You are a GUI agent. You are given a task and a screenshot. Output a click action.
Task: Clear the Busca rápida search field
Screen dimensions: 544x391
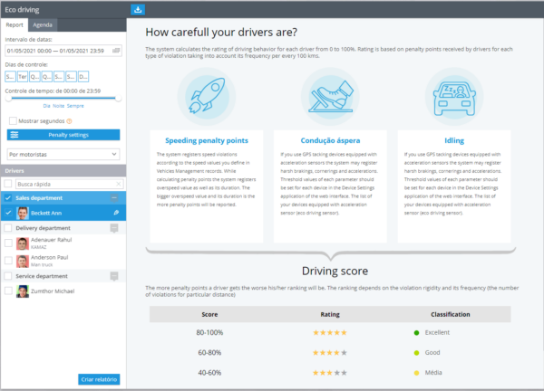[118, 184]
